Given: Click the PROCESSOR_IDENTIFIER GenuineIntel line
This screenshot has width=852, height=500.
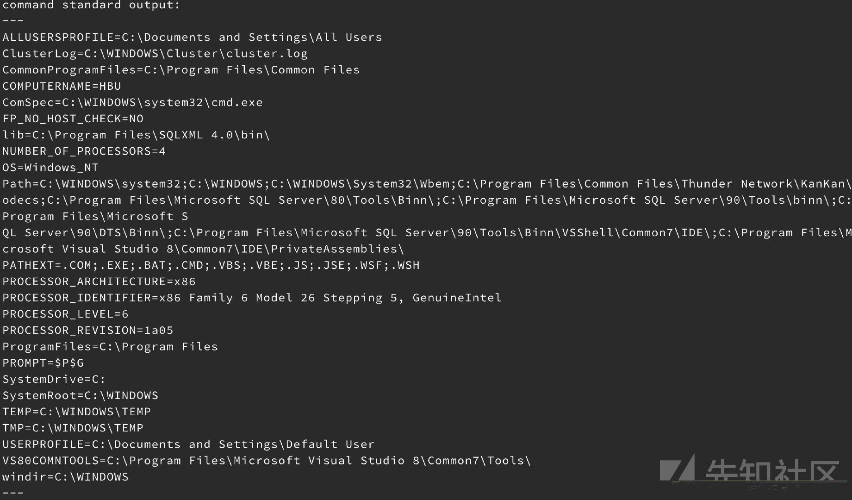Looking at the screenshot, I should [x=252, y=298].
